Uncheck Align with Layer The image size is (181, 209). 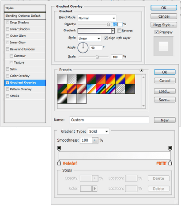tap(106, 38)
